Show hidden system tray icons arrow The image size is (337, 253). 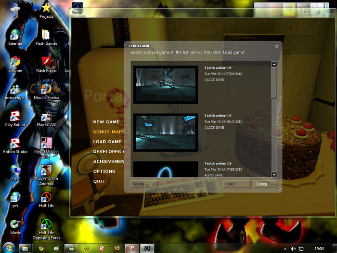(x=285, y=249)
